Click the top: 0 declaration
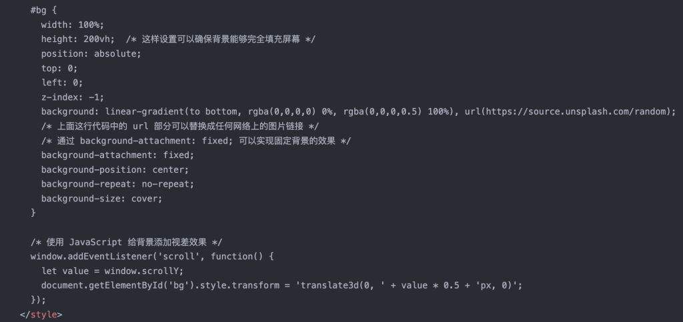The image size is (683, 322). point(59,68)
